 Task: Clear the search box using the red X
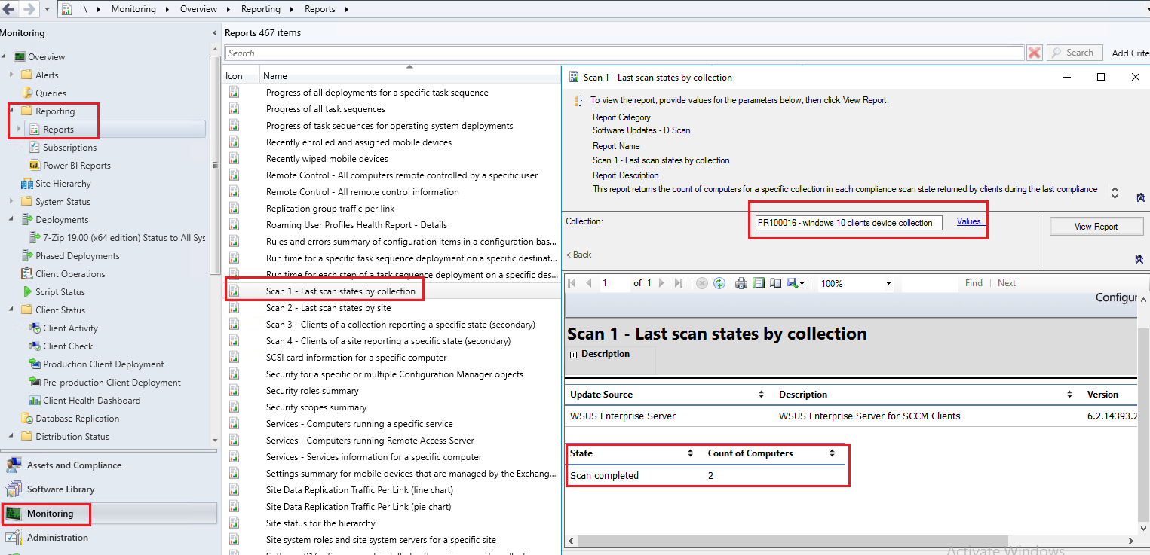click(x=1034, y=52)
